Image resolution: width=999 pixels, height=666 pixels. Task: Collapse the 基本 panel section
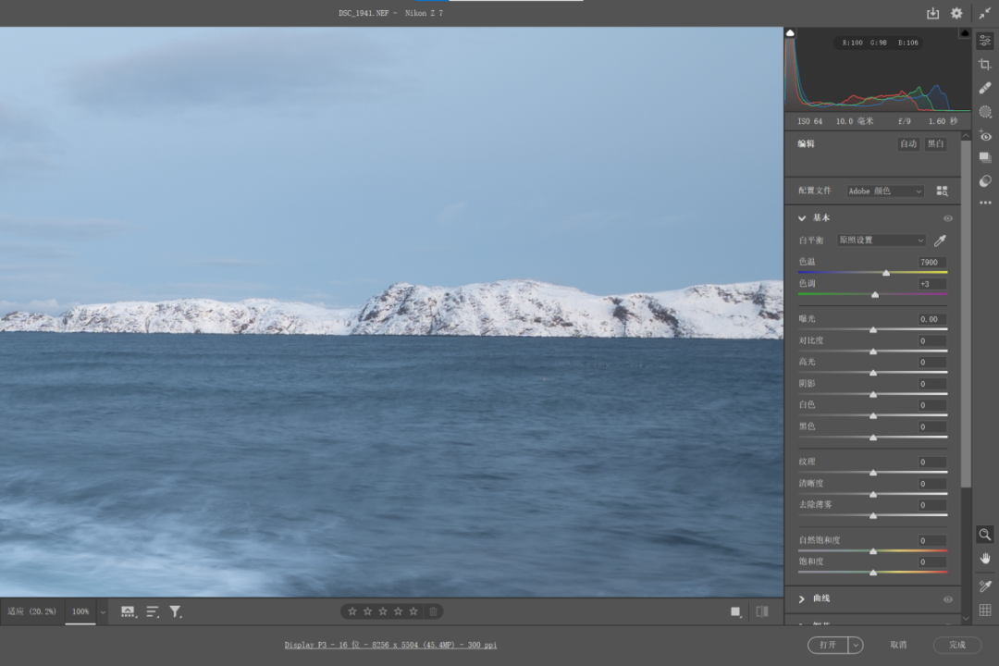(x=802, y=218)
